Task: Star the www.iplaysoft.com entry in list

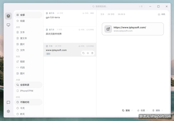Action: 88,53
